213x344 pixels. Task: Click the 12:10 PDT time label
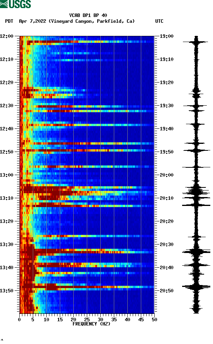point(7,59)
